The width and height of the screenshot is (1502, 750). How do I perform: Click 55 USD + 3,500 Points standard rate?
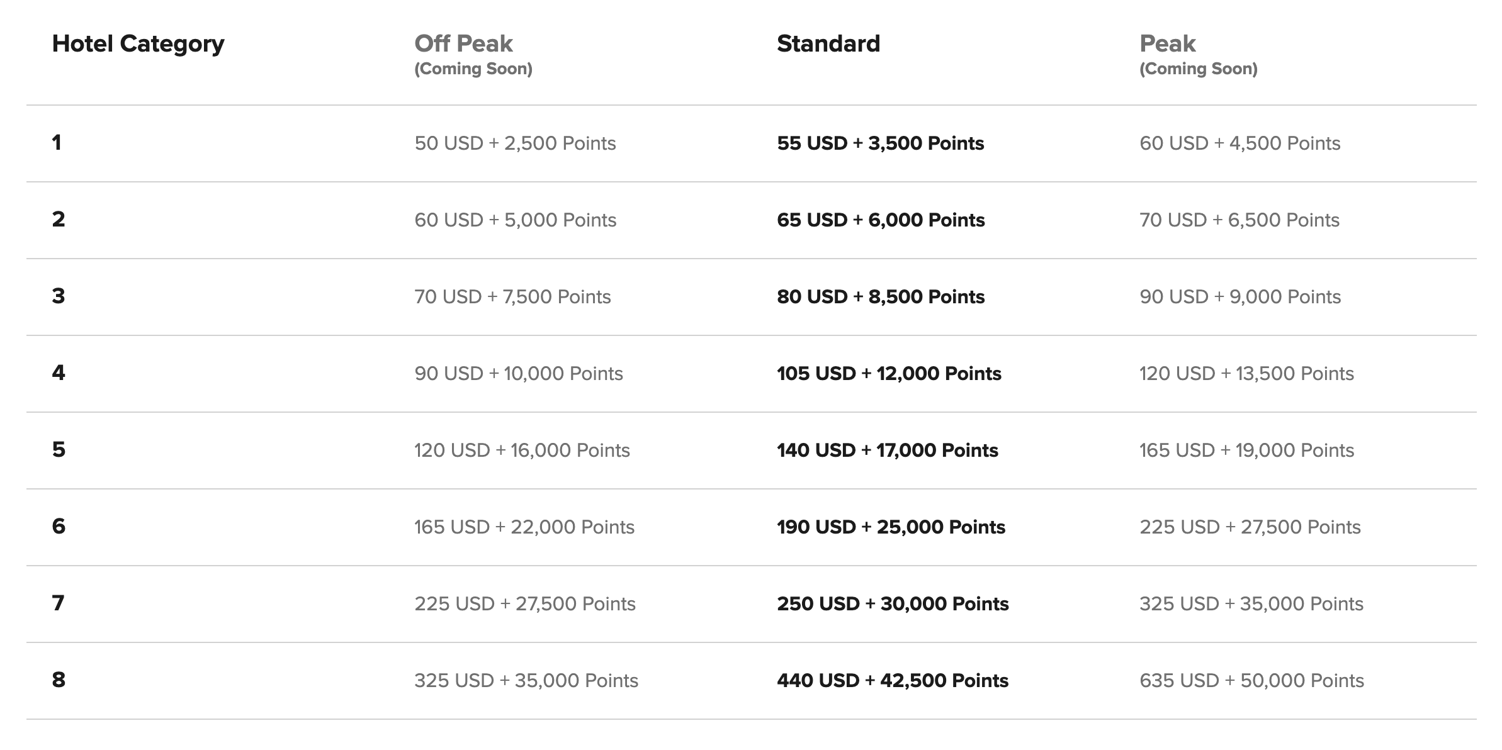[x=880, y=143]
